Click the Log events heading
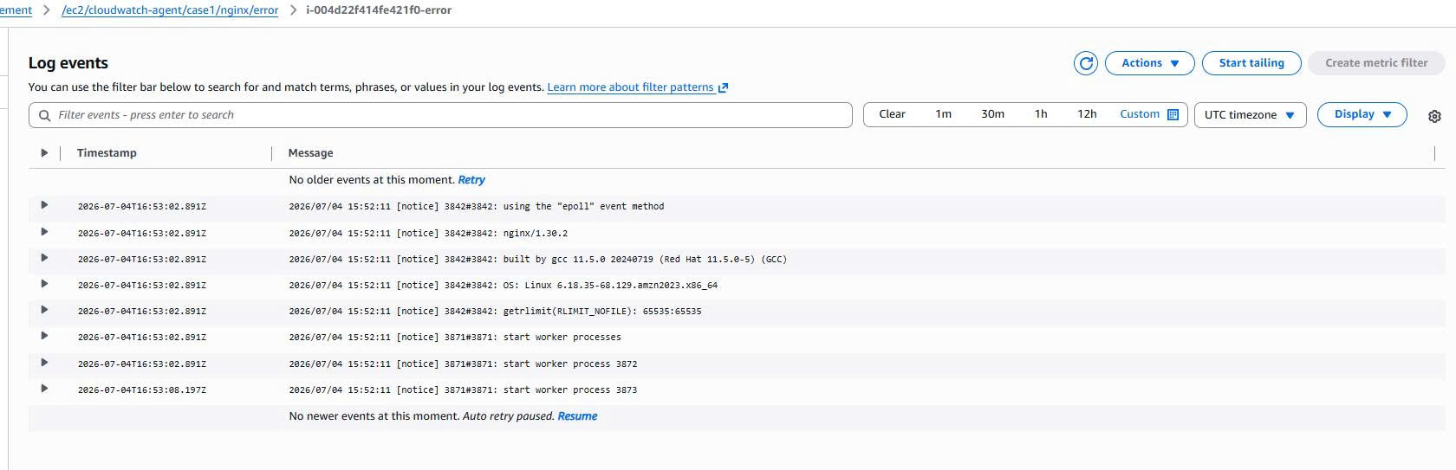 point(68,63)
